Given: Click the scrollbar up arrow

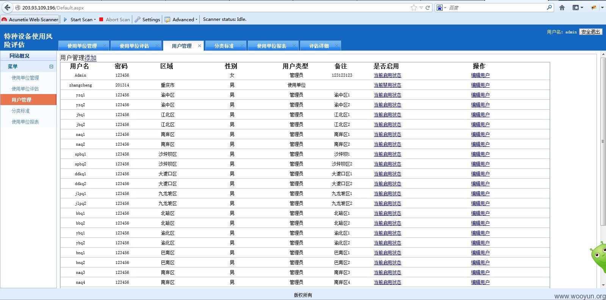Looking at the screenshot, I should [603, 55].
